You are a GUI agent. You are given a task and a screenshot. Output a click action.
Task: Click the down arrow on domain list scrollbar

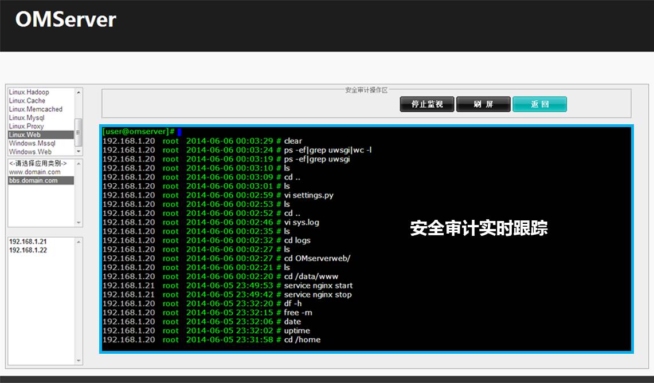click(77, 223)
